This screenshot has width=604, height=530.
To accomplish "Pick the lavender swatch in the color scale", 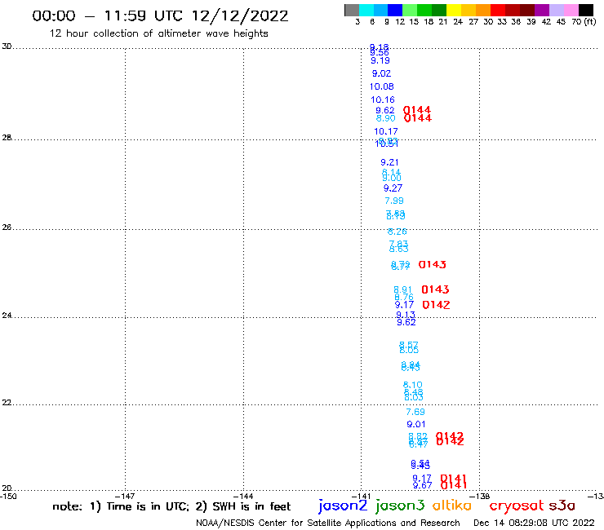I will point(556,10).
